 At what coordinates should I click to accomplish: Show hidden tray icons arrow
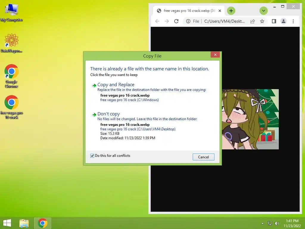coord(262,223)
